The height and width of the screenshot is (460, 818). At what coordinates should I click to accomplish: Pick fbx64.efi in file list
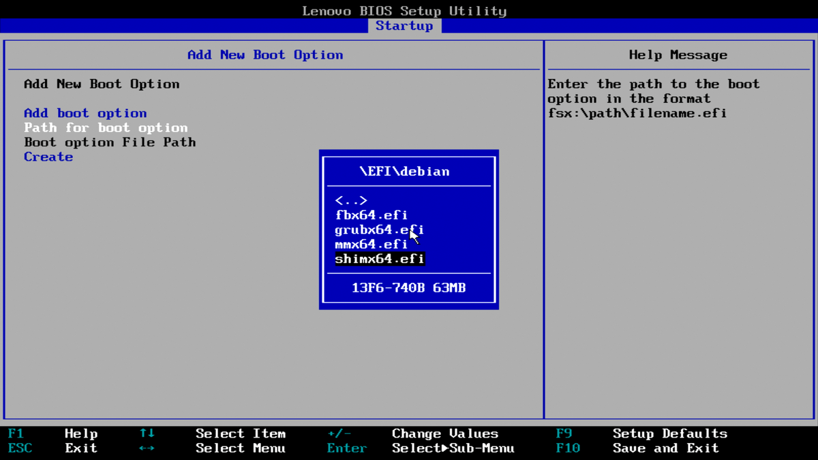(x=372, y=215)
